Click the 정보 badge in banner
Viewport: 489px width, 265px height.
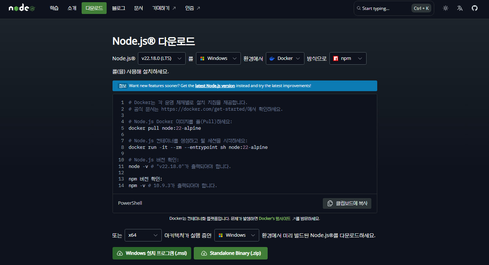122,86
